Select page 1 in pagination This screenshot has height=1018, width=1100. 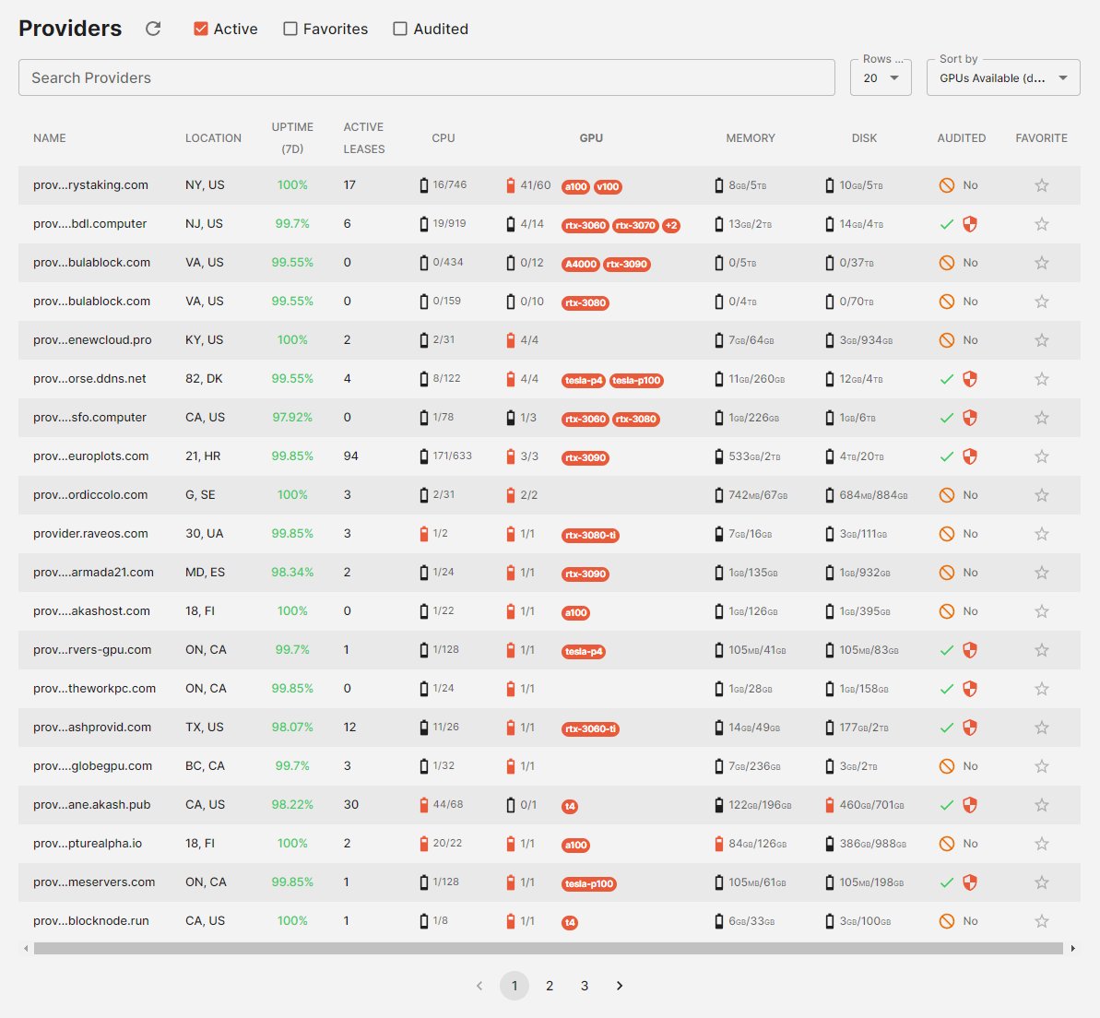pos(515,986)
